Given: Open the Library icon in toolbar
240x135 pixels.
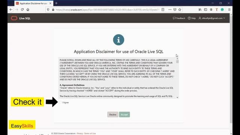Looking at the screenshot, I should [200, 9].
